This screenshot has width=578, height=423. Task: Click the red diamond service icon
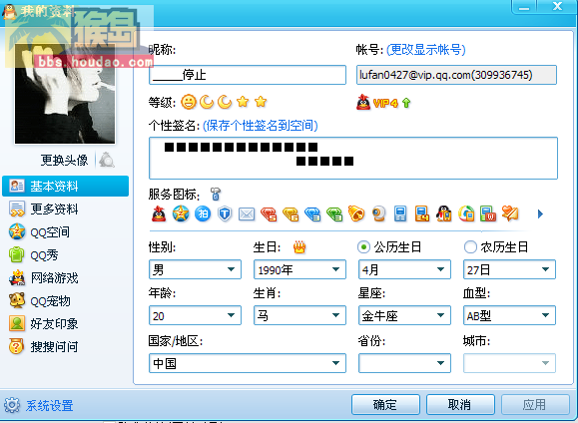269,214
